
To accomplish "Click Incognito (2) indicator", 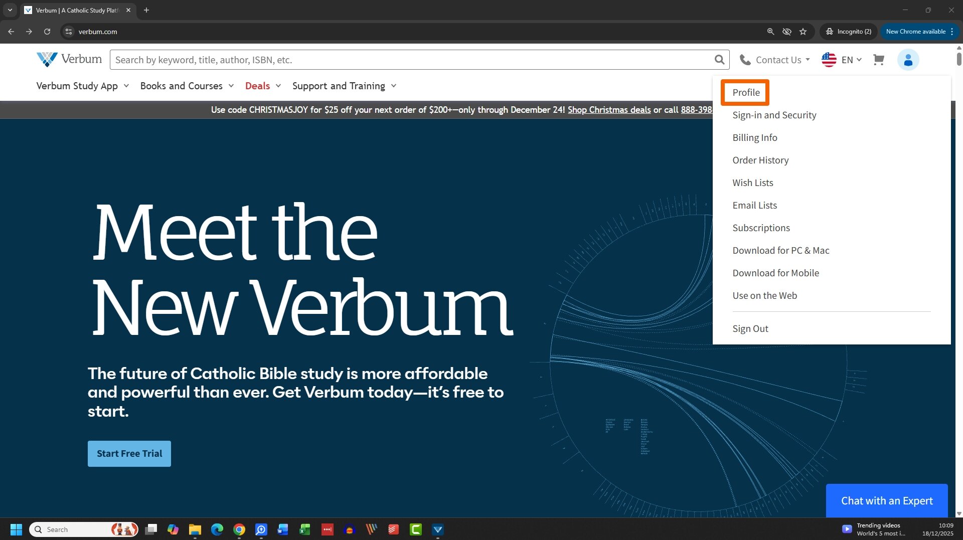I will coord(849,32).
